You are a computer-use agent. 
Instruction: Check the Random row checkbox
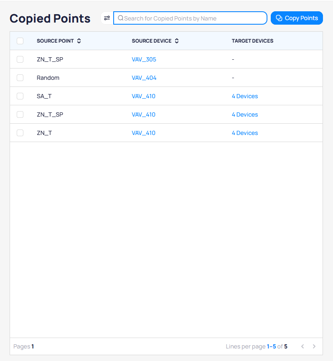[20, 78]
